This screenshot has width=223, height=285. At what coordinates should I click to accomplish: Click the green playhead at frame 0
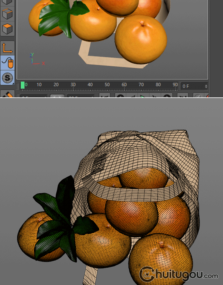23,85
